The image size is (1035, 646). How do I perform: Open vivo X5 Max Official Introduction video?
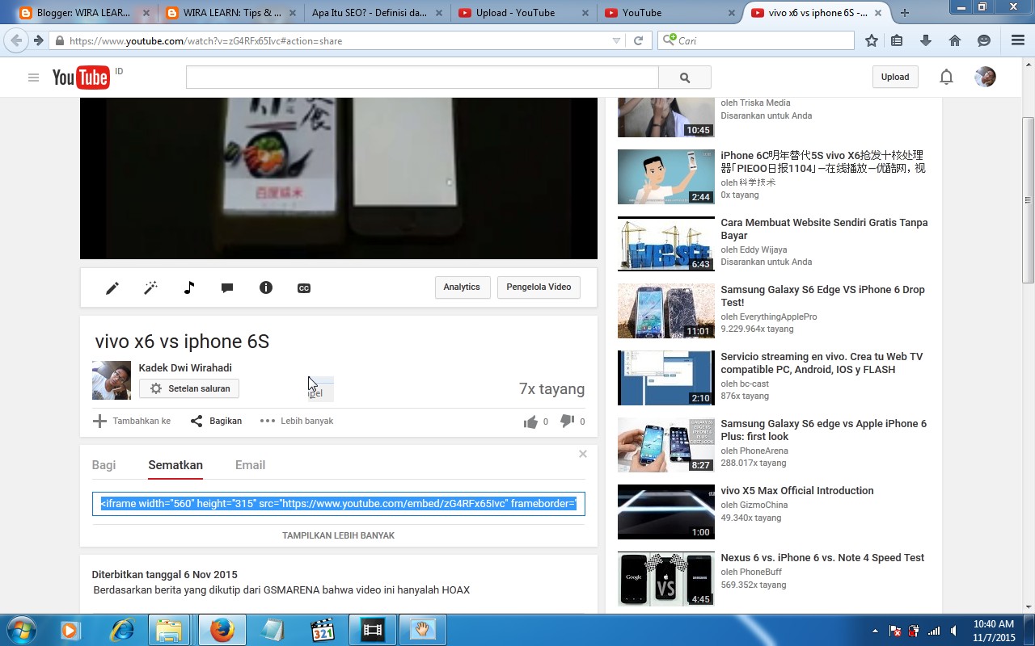(x=797, y=490)
